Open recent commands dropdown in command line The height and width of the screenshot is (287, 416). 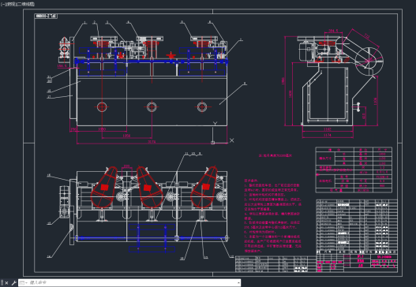click(23, 283)
